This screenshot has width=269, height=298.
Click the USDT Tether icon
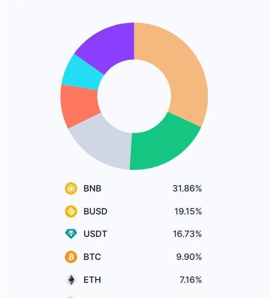[x=71, y=234]
